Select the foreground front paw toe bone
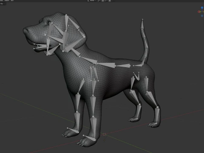This screenshot has width=204, height=153. (x=90, y=138)
